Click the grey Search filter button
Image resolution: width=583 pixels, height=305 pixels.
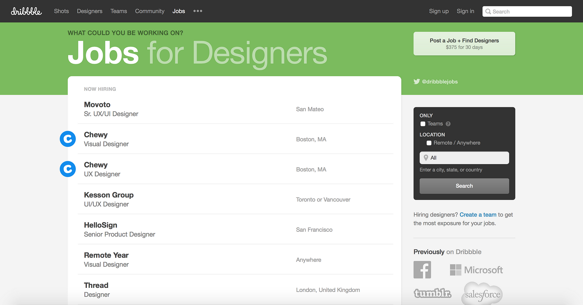[464, 186]
